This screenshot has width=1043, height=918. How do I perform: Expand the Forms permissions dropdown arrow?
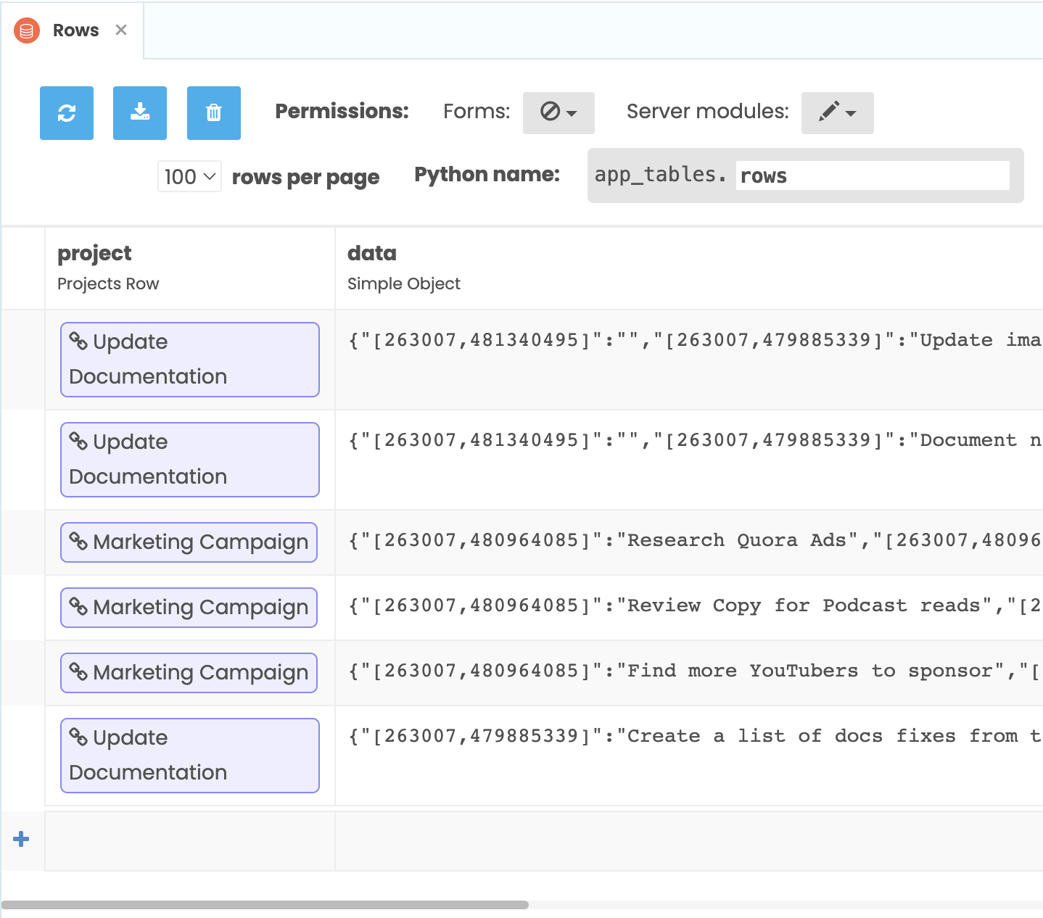pyautogui.click(x=572, y=113)
